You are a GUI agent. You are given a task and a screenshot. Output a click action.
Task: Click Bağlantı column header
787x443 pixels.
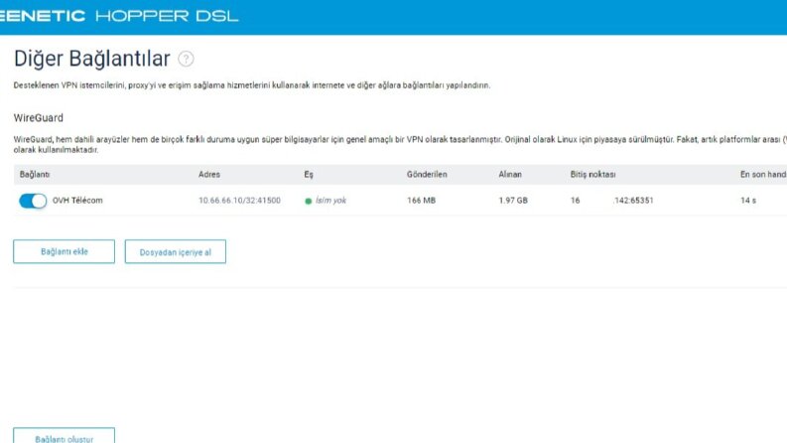(x=35, y=174)
